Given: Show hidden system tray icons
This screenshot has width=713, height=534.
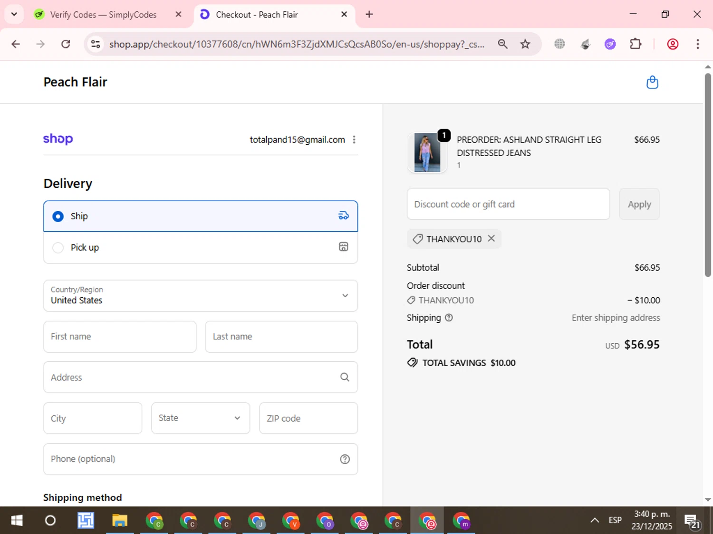Looking at the screenshot, I should (x=595, y=521).
